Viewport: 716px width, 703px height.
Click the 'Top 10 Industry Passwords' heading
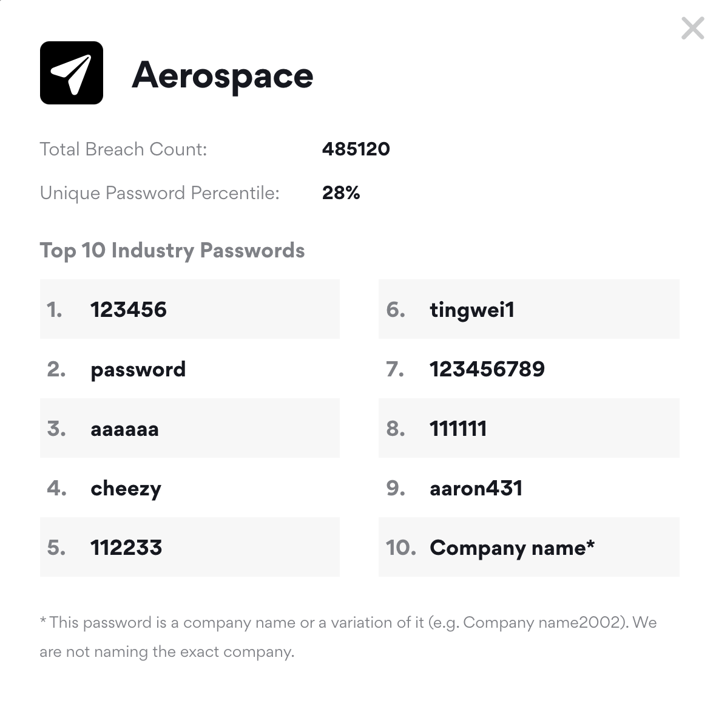(172, 250)
